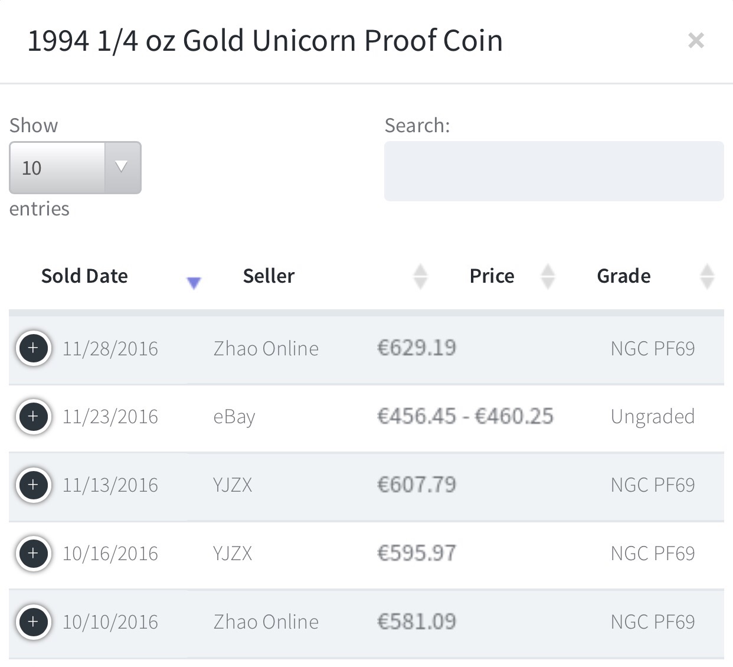
Task: Select the €456.45 - €460.25 price range
Action: click(x=465, y=417)
